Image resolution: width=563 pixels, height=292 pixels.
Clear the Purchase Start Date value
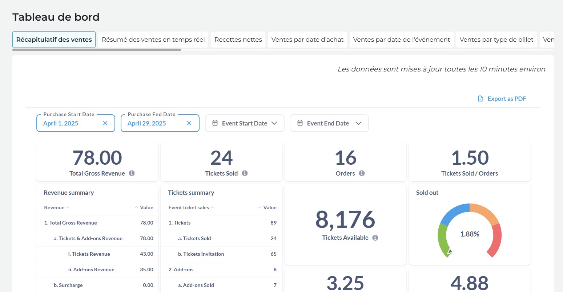tap(105, 123)
